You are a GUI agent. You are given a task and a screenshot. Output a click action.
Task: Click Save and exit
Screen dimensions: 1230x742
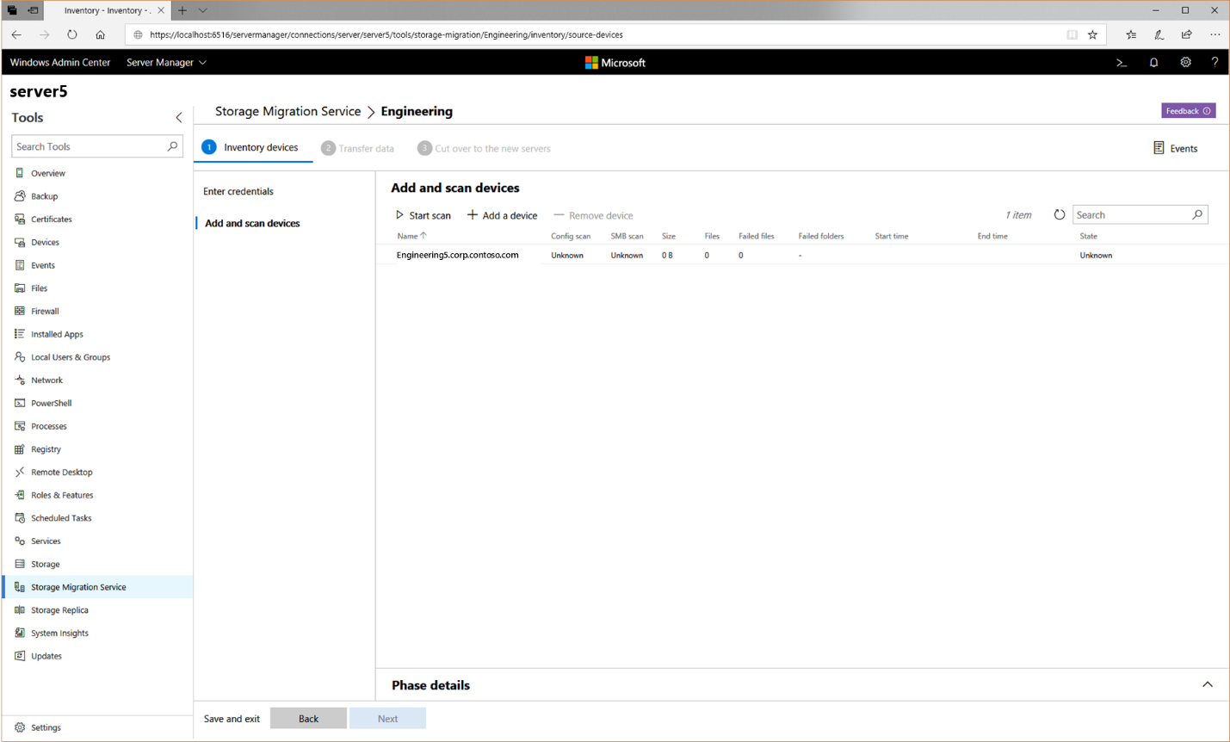[x=232, y=719]
